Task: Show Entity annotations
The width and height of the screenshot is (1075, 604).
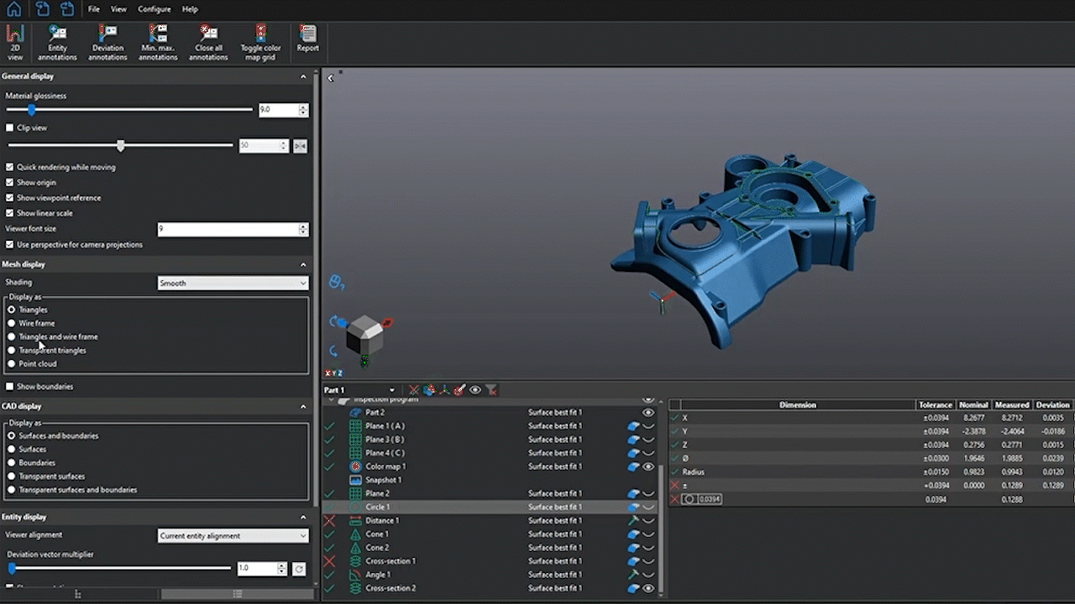Action: 57,42
